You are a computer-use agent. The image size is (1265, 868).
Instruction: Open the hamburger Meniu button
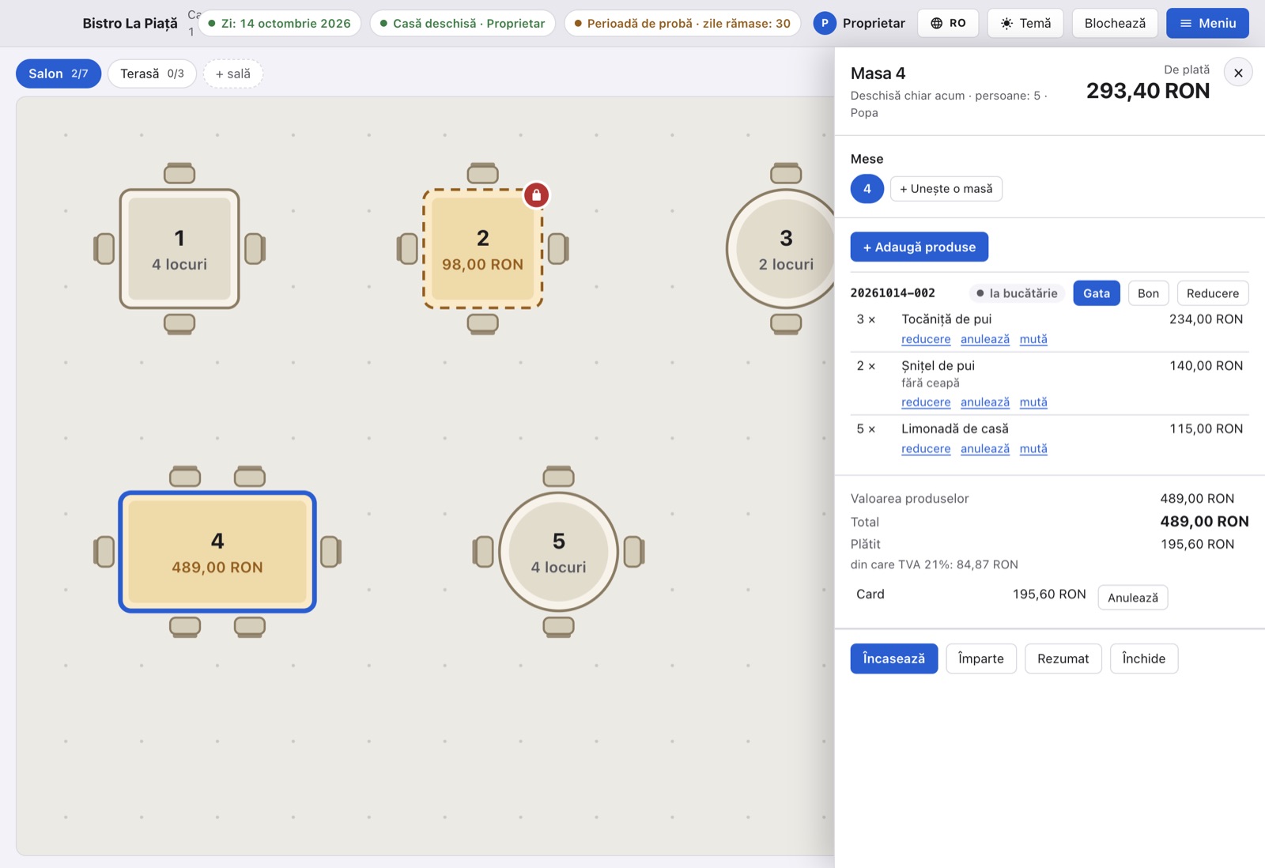tap(1207, 23)
